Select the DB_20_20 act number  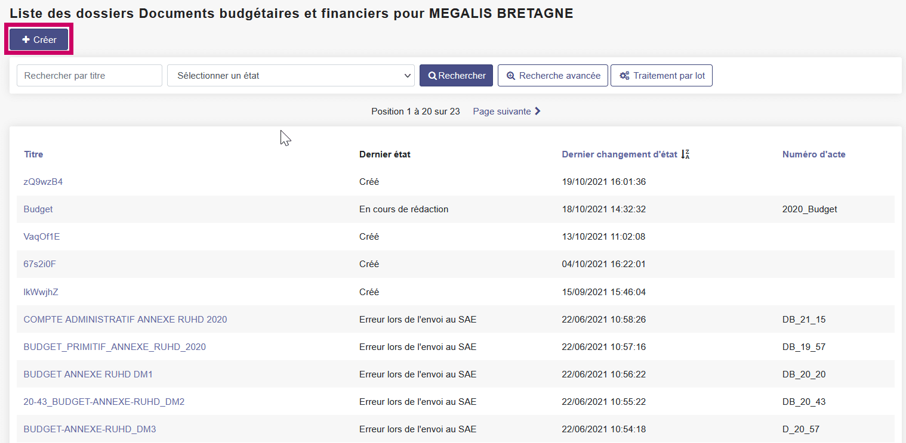pos(804,374)
